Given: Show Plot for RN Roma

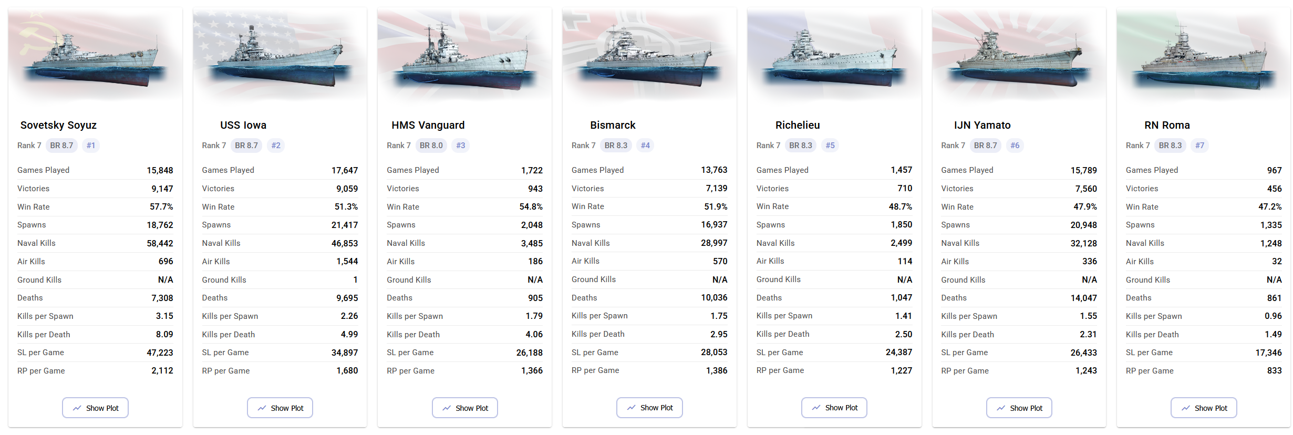Looking at the screenshot, I should (1204, 408).
